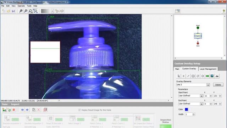This screenshot has width=227, height=128.
Task: Open the Operate menu
Action: point(21,6)
